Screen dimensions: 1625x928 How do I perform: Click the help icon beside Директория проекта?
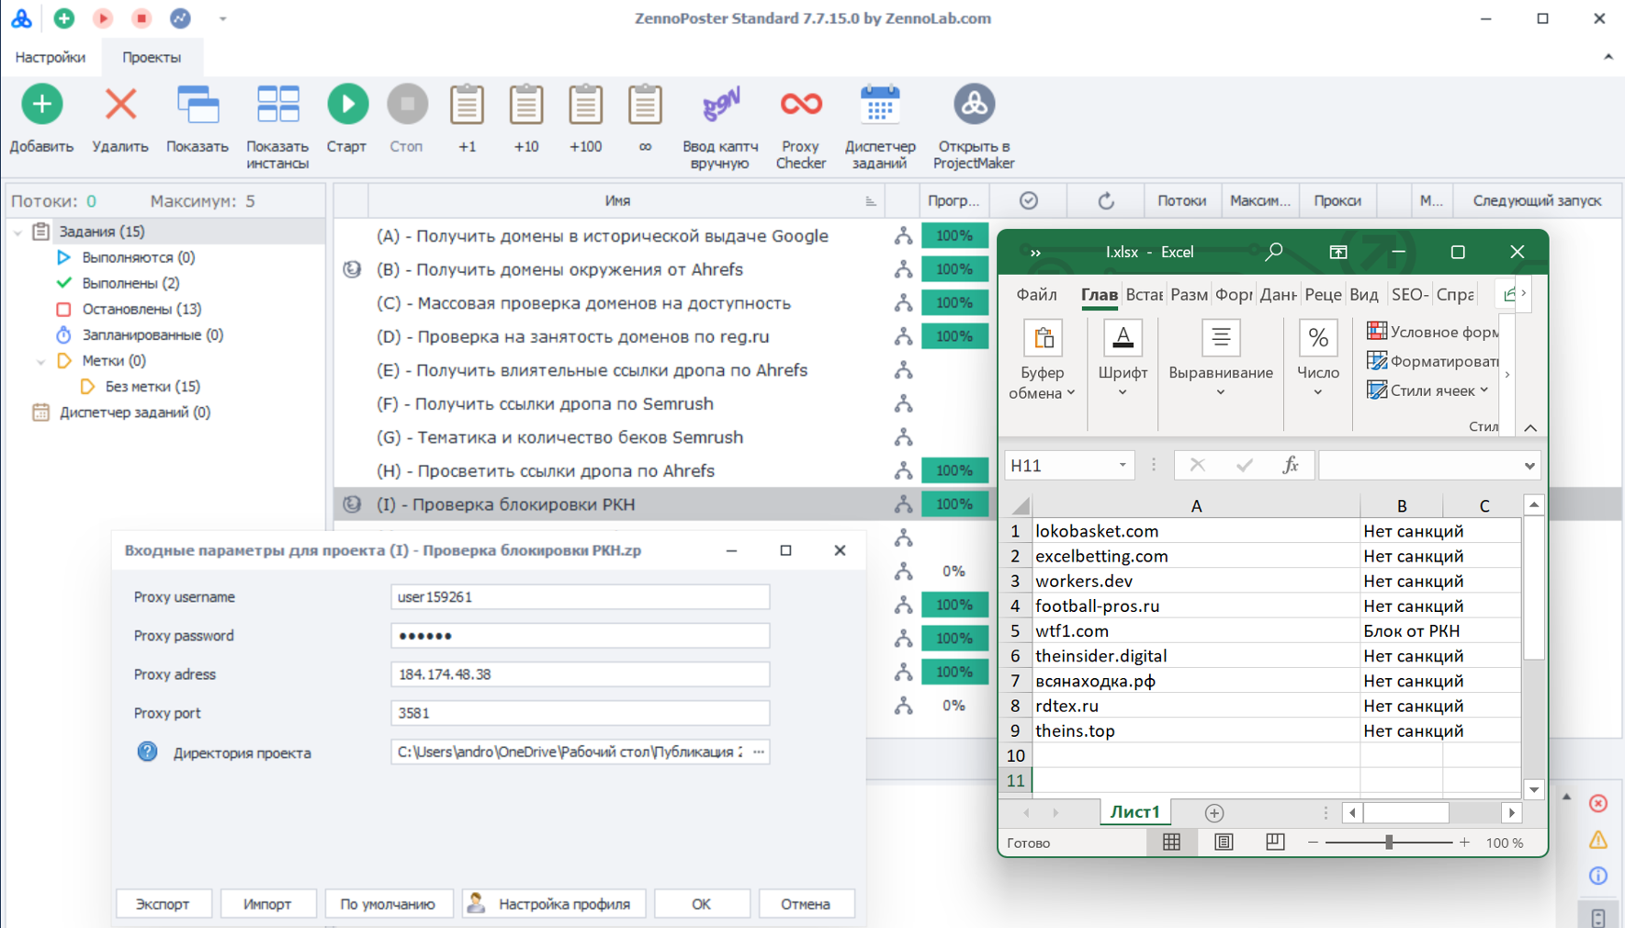(147, 753)
